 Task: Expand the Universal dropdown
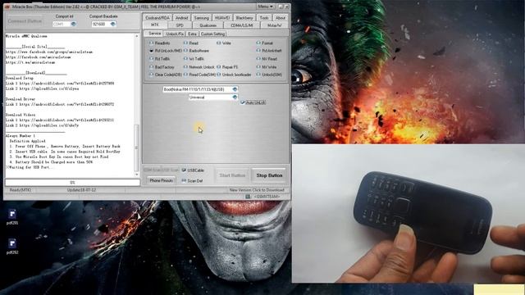(x=235, y=98)
